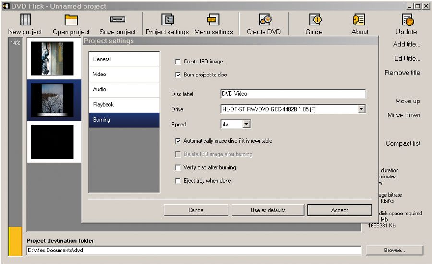Open Project settings from the toolbar icon

pyautogui.click(x=167, y=20)
